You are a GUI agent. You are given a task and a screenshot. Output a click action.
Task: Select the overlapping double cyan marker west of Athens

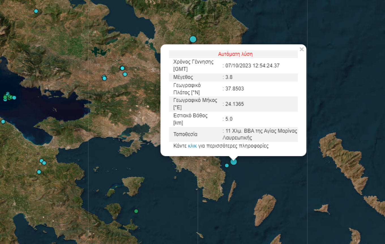[104, 78]
